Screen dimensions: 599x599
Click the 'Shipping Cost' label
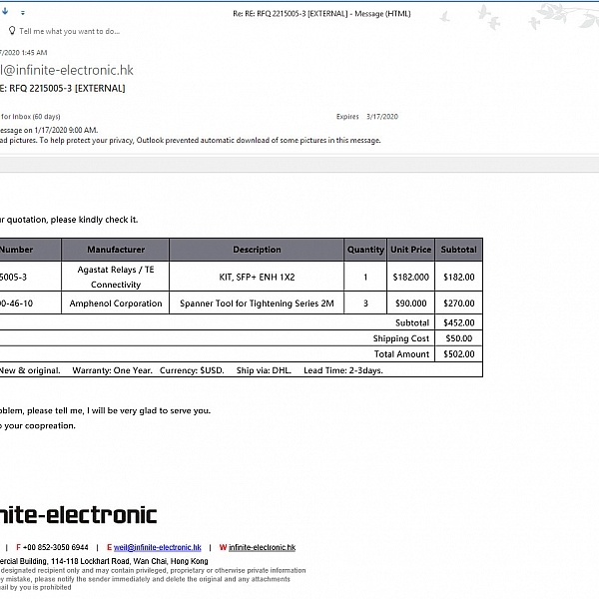pyautogui.click(x=401, y=338)
